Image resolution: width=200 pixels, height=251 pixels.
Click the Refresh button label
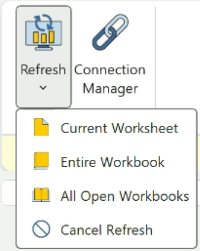(43, 70)
